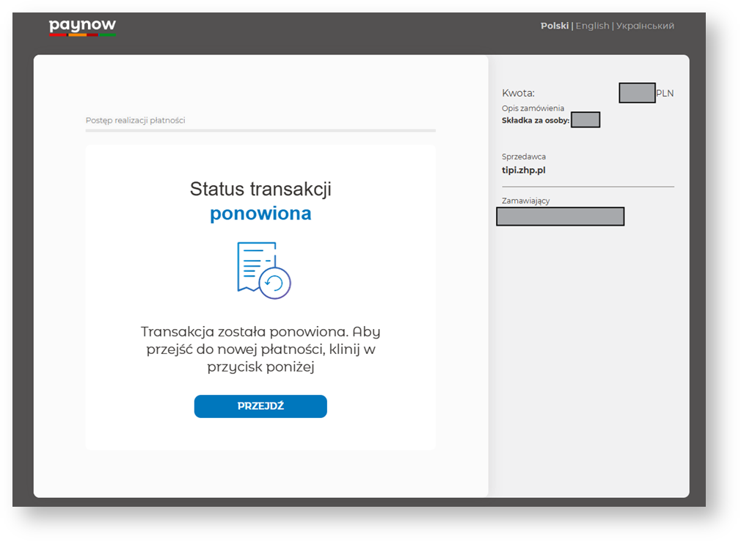Click the payment progress bar
The image size is (741, 542).
(260, 131)
